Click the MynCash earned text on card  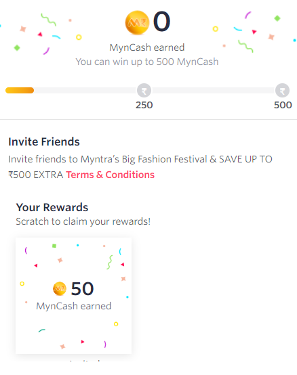pos(74,306)
